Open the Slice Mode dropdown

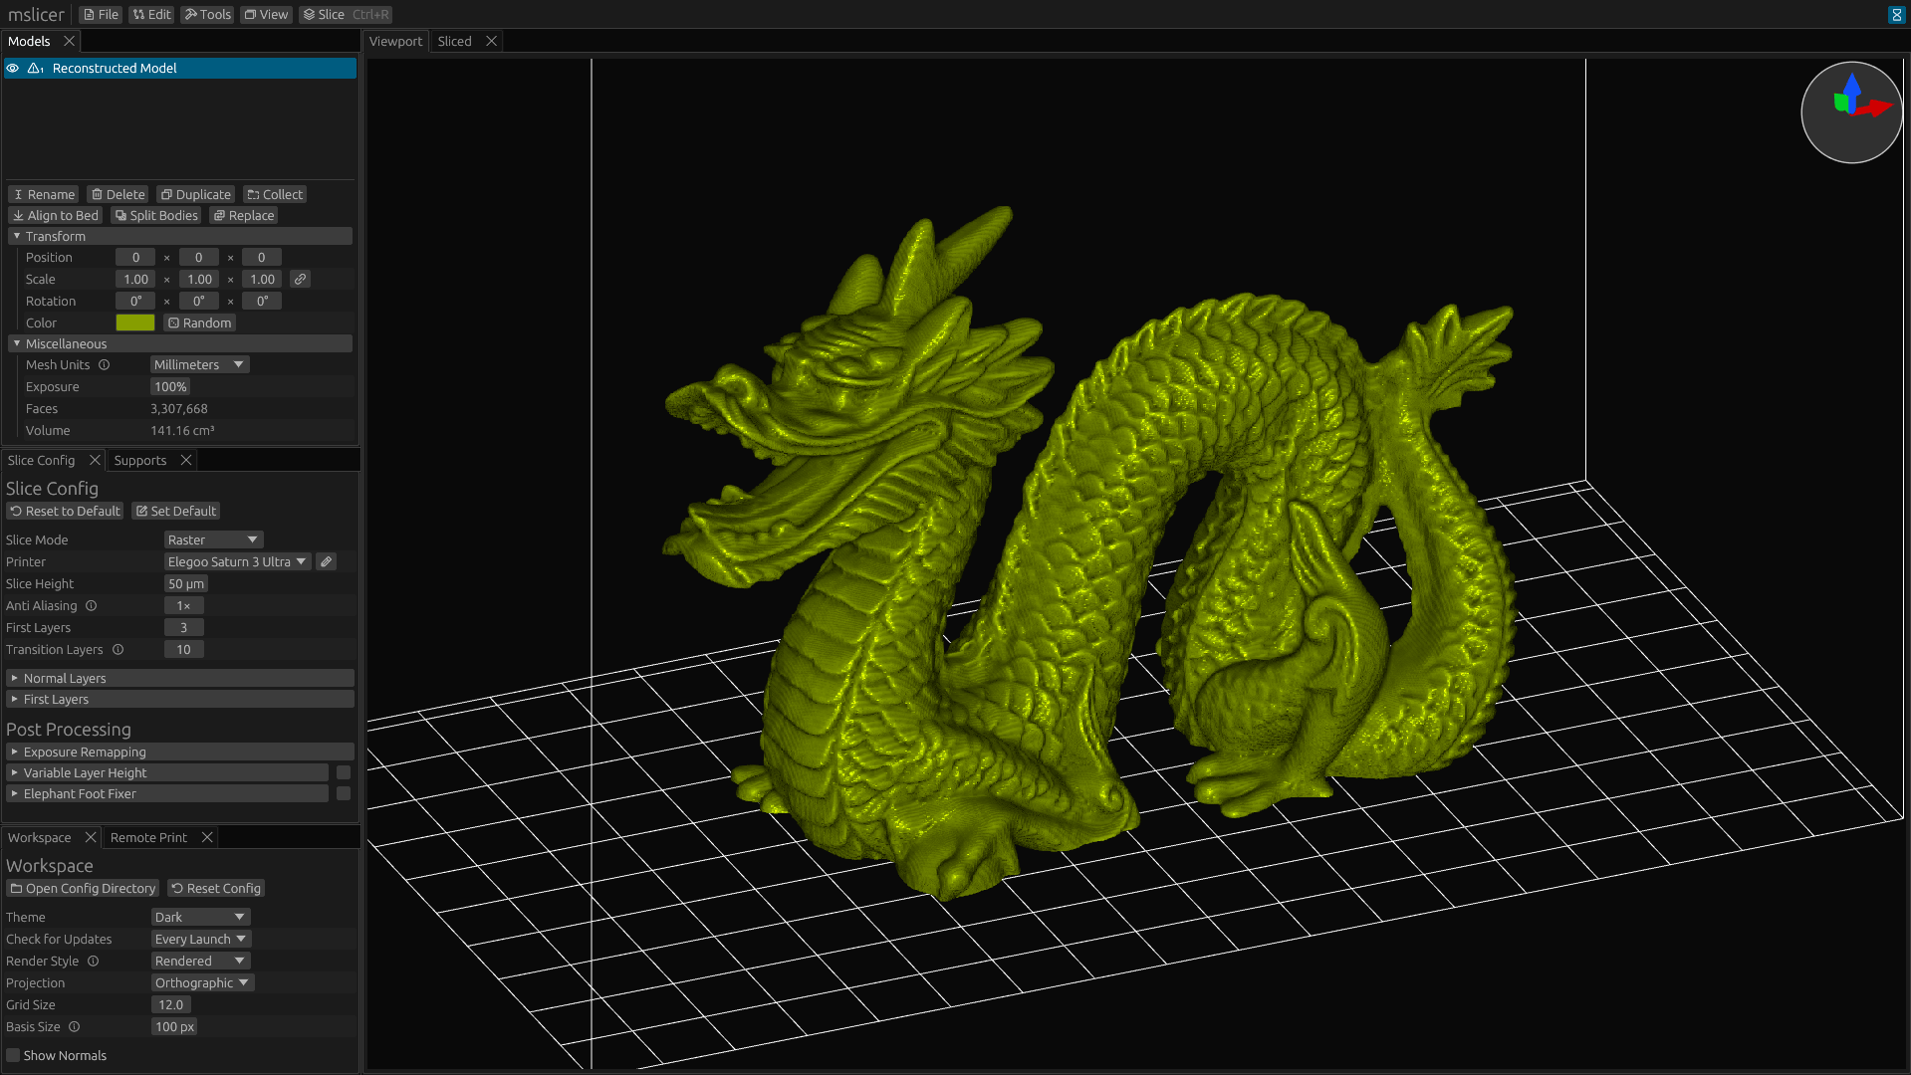click(x=213, y=540)
